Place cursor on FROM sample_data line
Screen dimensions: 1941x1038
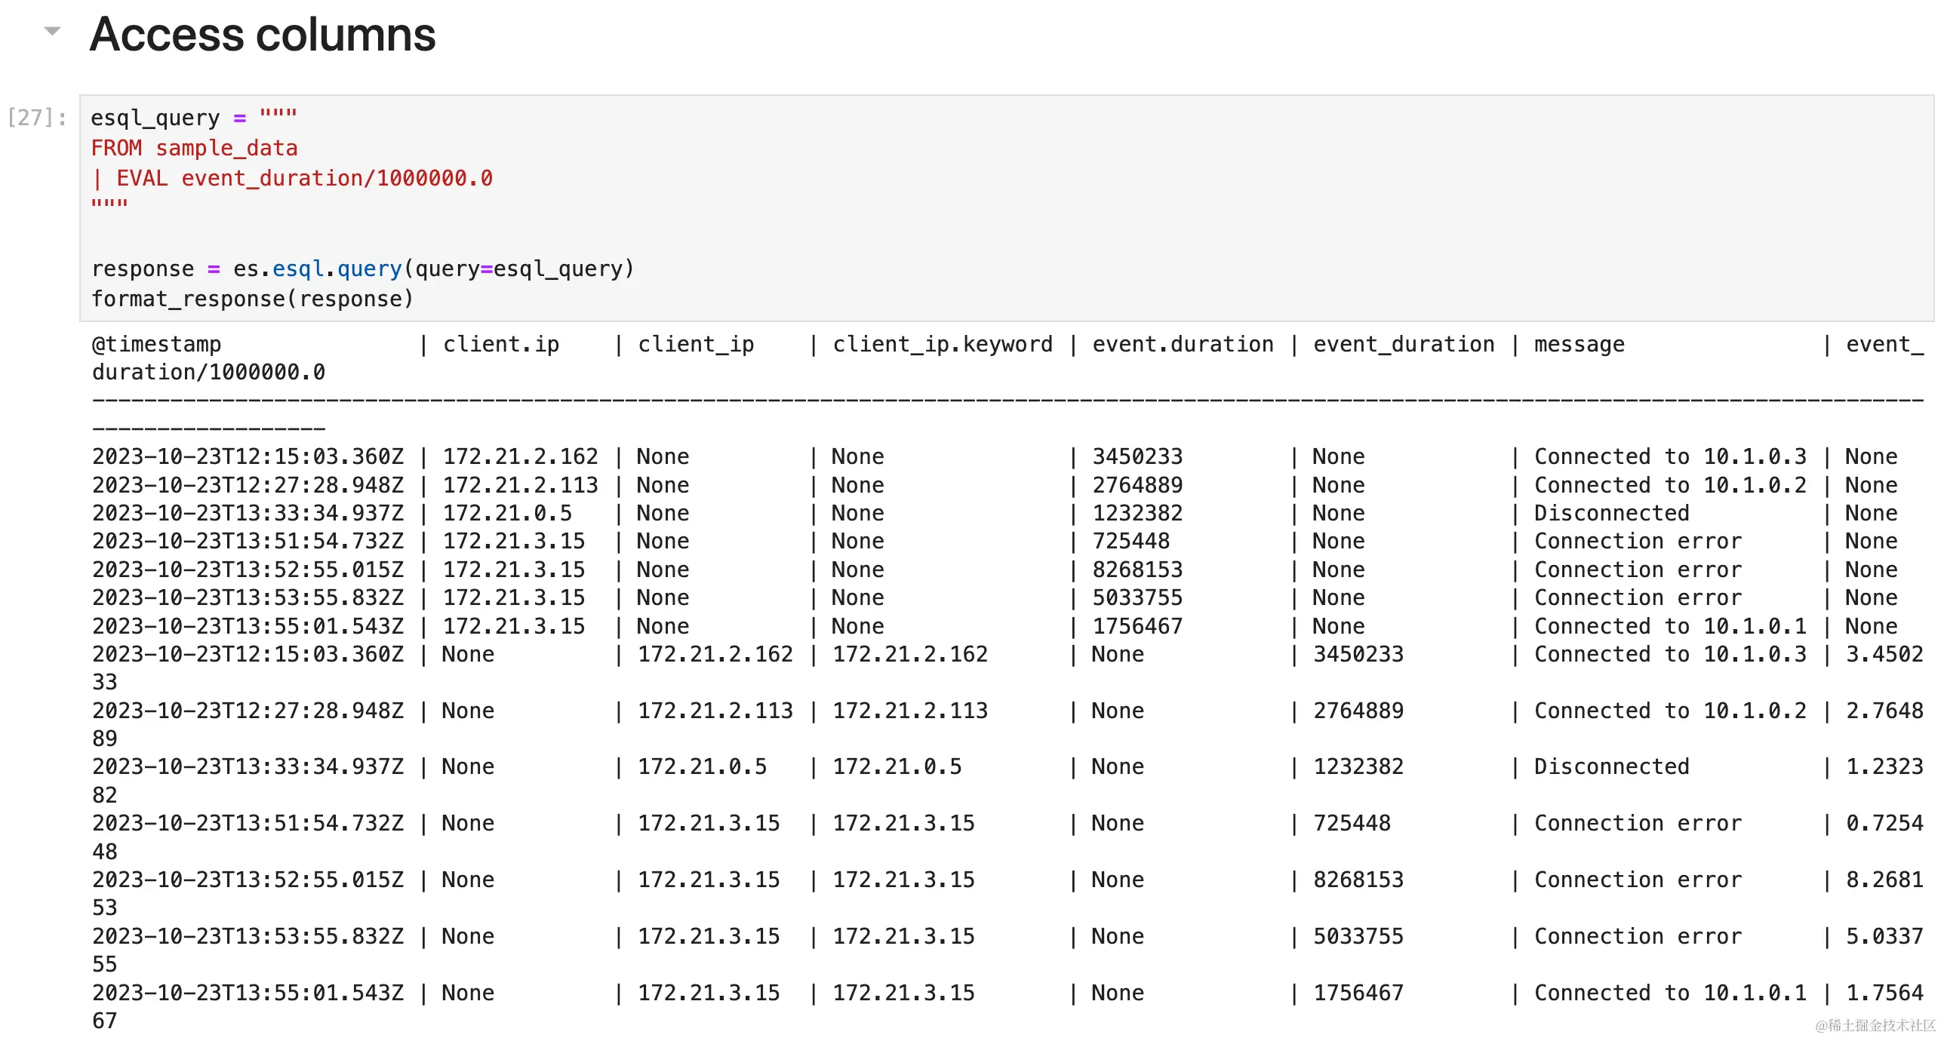pos(194,148)
